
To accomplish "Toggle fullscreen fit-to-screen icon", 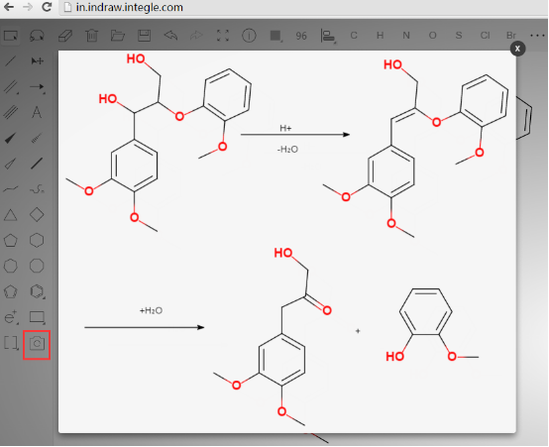I will point(223,36).
